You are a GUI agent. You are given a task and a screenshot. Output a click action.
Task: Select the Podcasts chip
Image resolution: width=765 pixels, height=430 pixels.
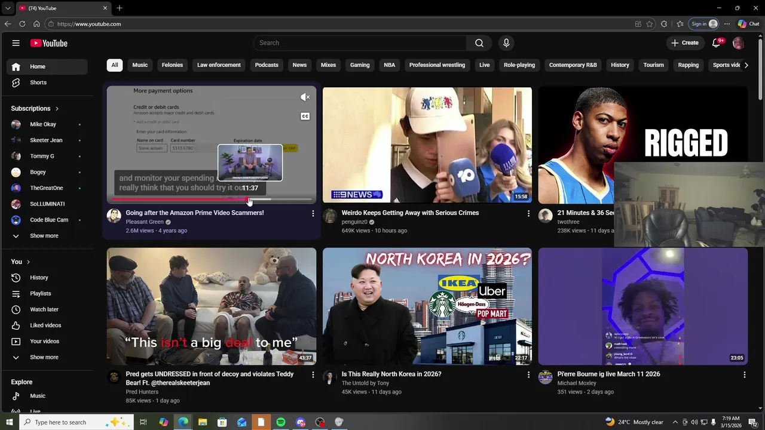click(267, 65)
